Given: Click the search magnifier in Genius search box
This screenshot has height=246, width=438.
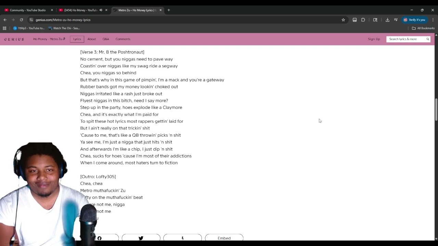Looking at the screenshot, I should coord(428,39).
